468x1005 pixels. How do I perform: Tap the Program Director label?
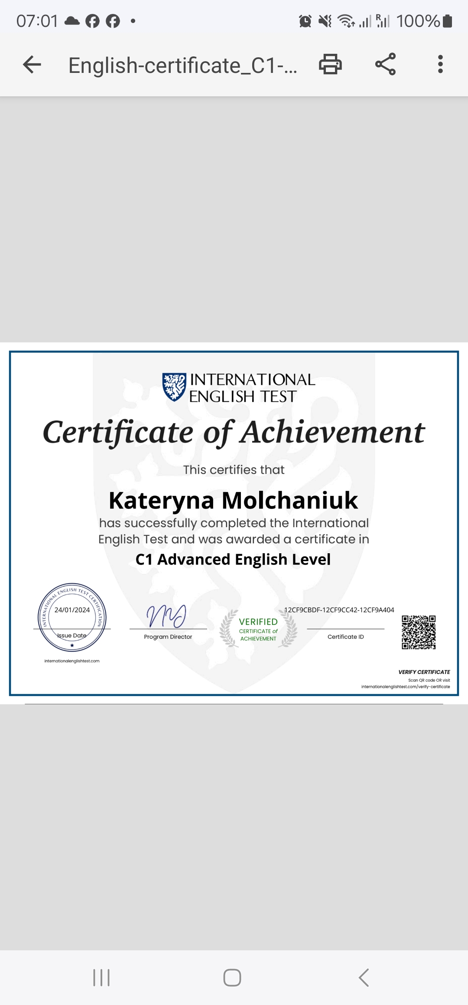pos(168,637)
